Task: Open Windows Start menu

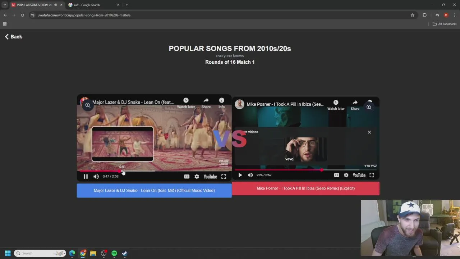Action: click(x=8, y=253)
